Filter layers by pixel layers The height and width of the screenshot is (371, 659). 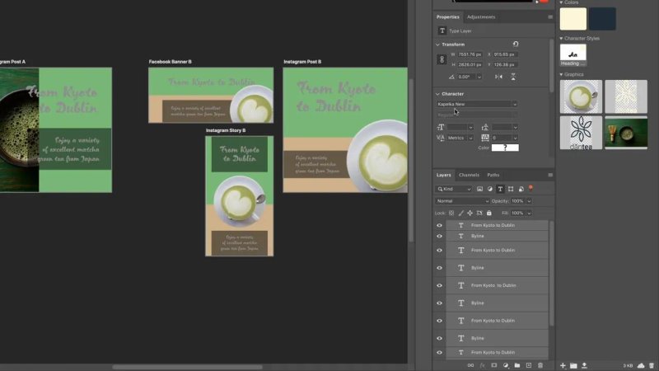479,189
